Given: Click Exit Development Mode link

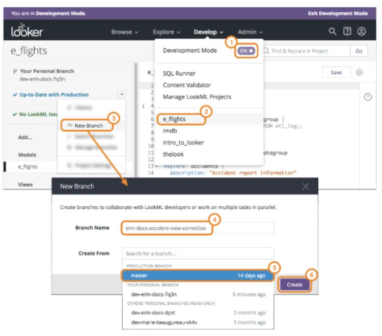Looking at the screenshot, I should [x=338, y=13].
